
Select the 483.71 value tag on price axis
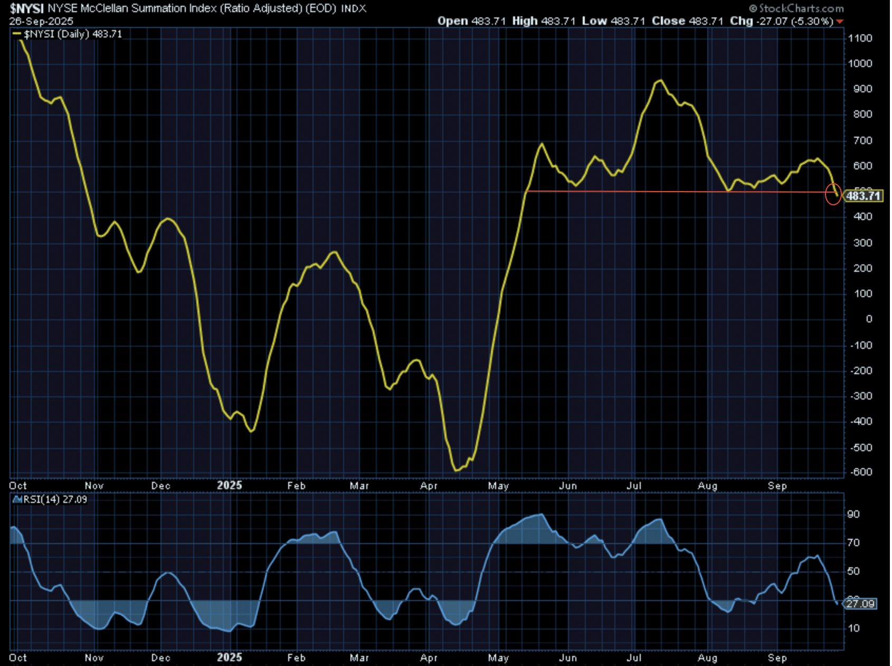pos(863,196)
